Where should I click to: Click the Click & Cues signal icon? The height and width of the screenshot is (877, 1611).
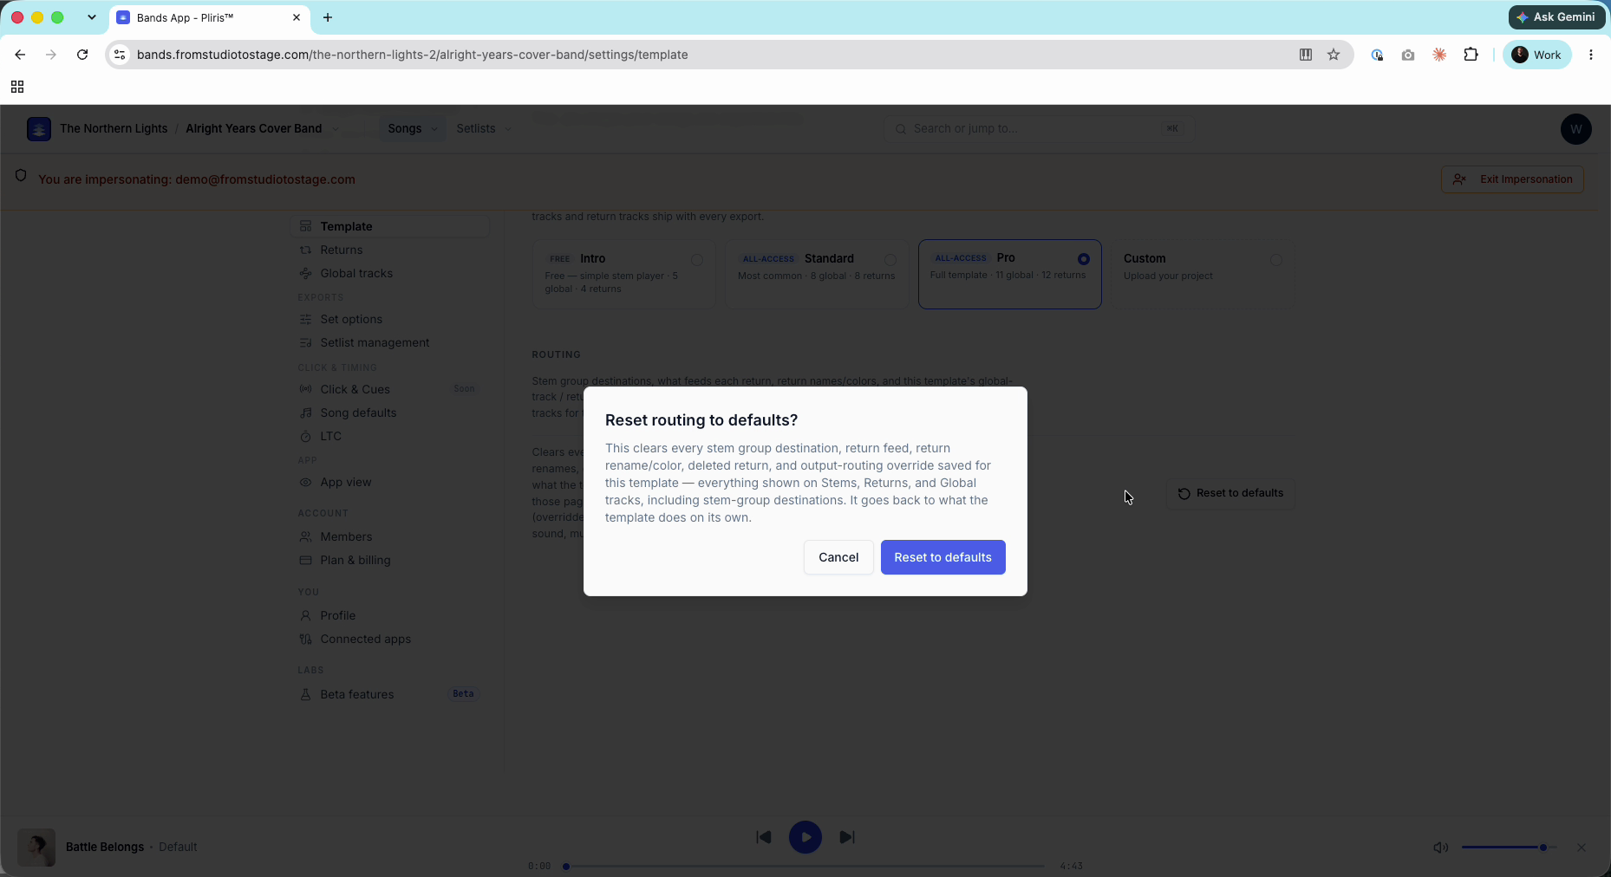[x=305, y=389]
